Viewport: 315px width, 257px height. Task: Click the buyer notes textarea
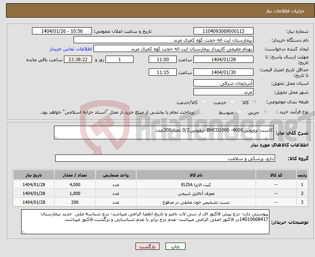[145, 222]
